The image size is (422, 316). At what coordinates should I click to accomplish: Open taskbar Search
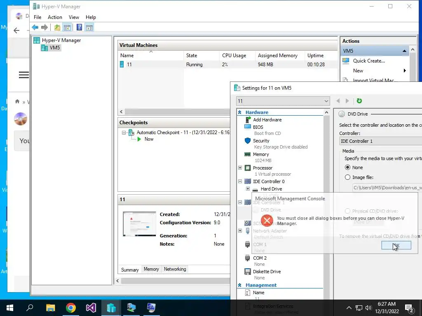(x=30, y=308)
